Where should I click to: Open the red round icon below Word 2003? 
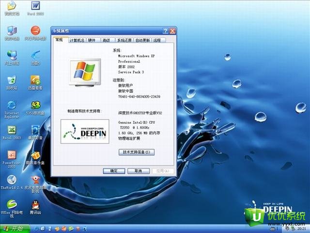[x=35, y=31]
